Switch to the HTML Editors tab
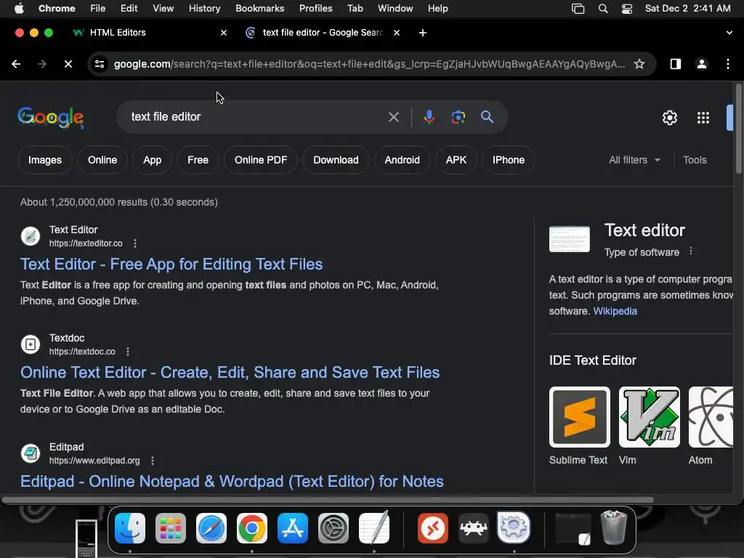The height and width of the screenshot is (558, 744). pyautogui.click(x=147, y=33)
